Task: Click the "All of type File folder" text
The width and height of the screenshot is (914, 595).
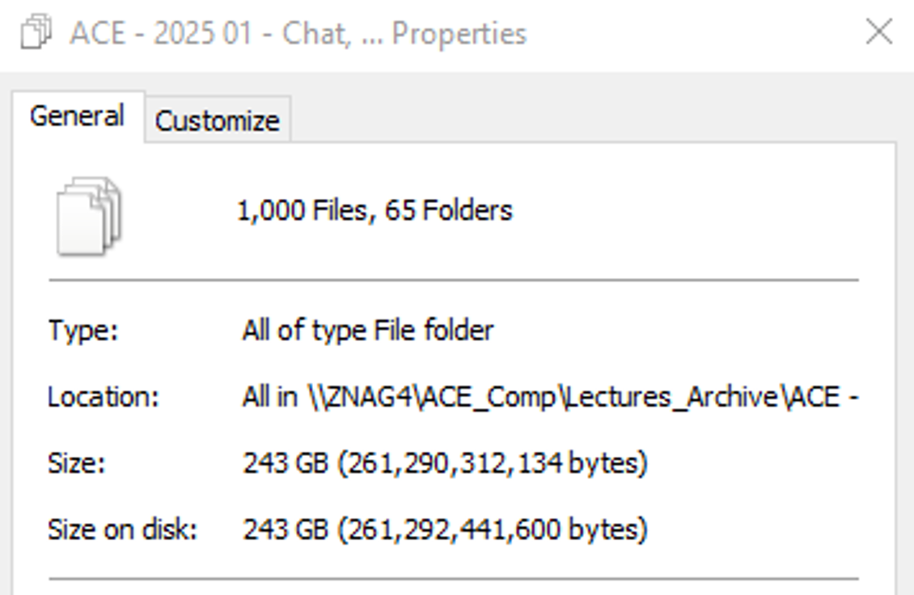Action: [x=368, y=331]
